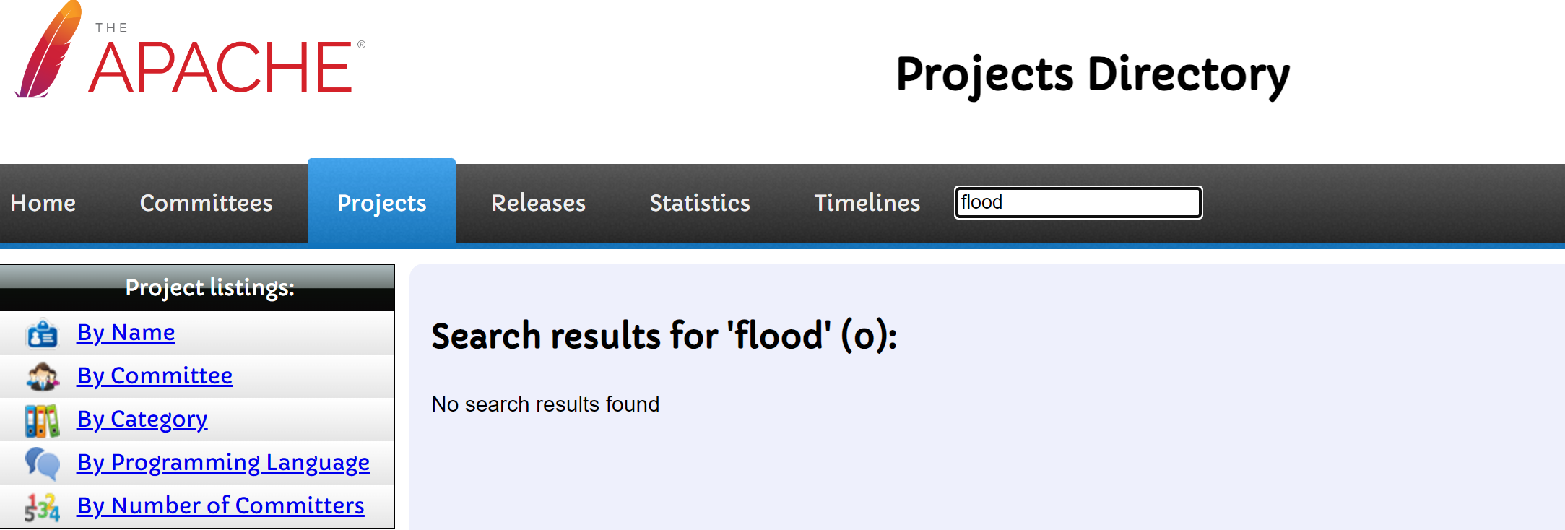Click the Number of Committers digits icon
Screen dimensions: 1565x530
pyautogui.click(x=42, y=507)
